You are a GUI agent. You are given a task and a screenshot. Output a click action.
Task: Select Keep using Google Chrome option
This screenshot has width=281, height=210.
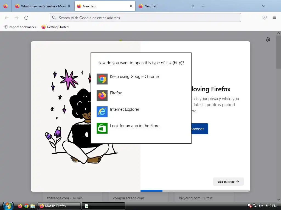134,77
